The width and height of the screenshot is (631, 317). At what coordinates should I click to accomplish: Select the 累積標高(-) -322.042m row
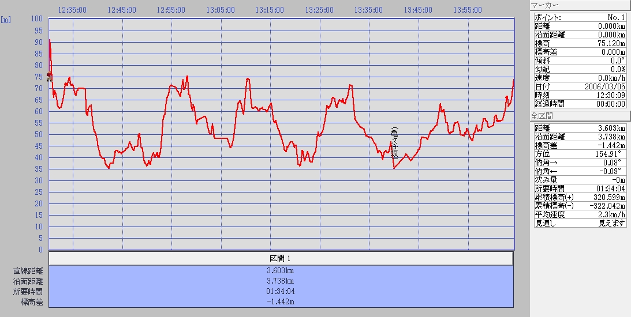[x=579, y=206]
